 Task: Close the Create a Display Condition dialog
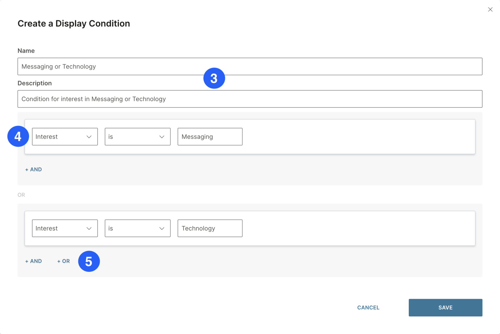(x=490, y=9)
